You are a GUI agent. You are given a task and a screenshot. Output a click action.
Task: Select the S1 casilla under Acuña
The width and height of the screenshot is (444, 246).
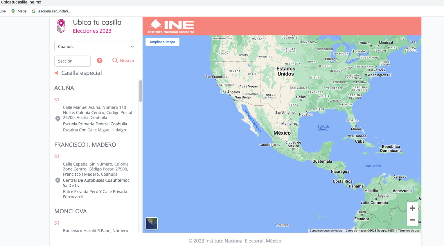pyautogui.click(x=57, y=100)
